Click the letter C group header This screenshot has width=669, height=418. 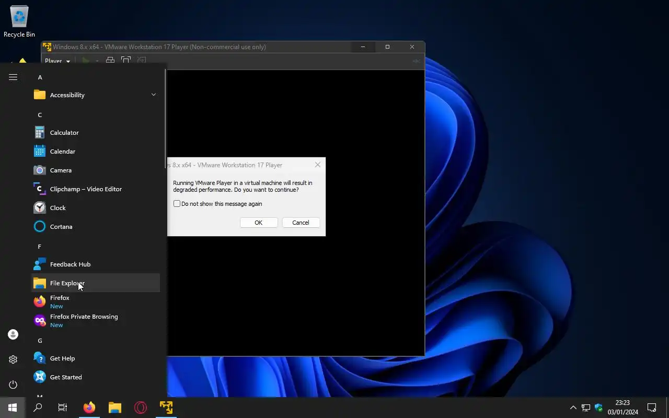tap(40, 115)
